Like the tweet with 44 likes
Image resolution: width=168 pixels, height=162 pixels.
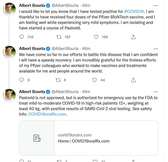point(95,80)
